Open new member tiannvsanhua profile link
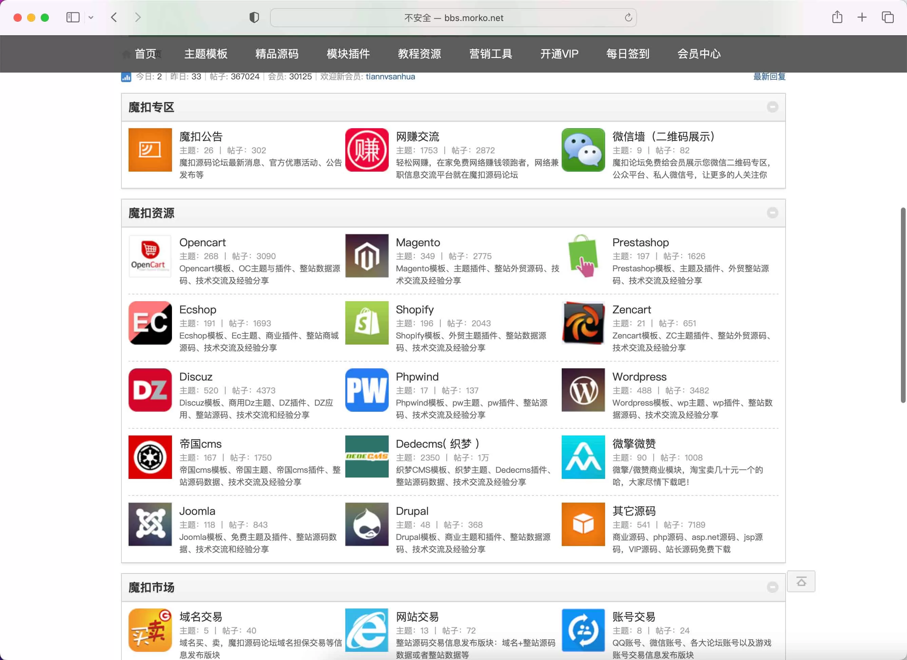The width and height of the screenshot is (907, 660). coord(390,77)
